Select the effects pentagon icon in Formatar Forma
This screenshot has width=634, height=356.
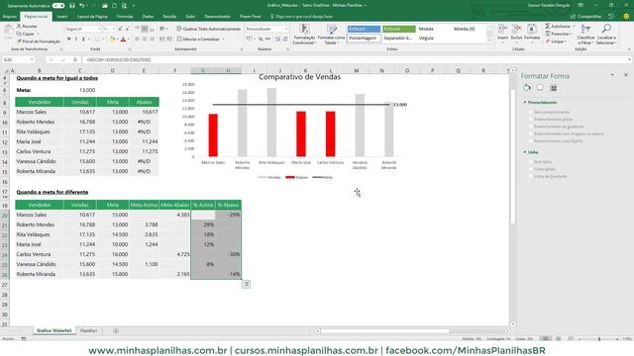point(540,88)
